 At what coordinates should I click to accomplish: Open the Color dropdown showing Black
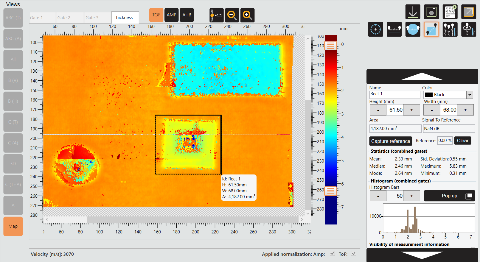470,95
